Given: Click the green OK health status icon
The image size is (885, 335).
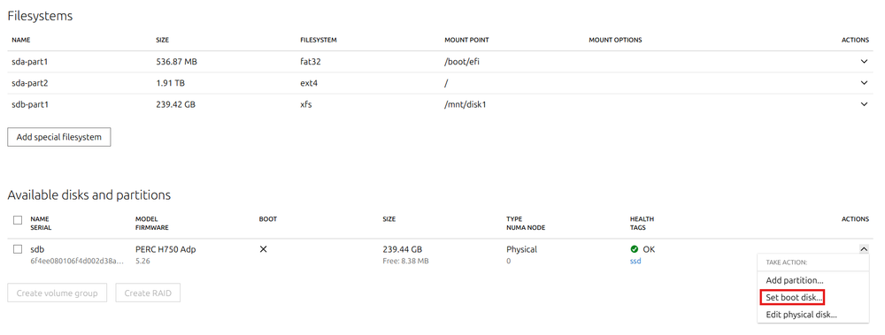Looking at the screenshot, I should [634, 249].
